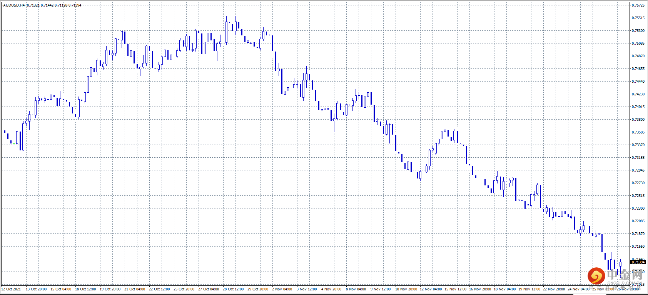Click the 0.72300 price axis label
Viewport: 648px width, 295px height.
(638, 208)
